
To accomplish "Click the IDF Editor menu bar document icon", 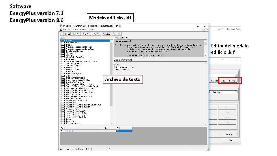I will 61,30.
